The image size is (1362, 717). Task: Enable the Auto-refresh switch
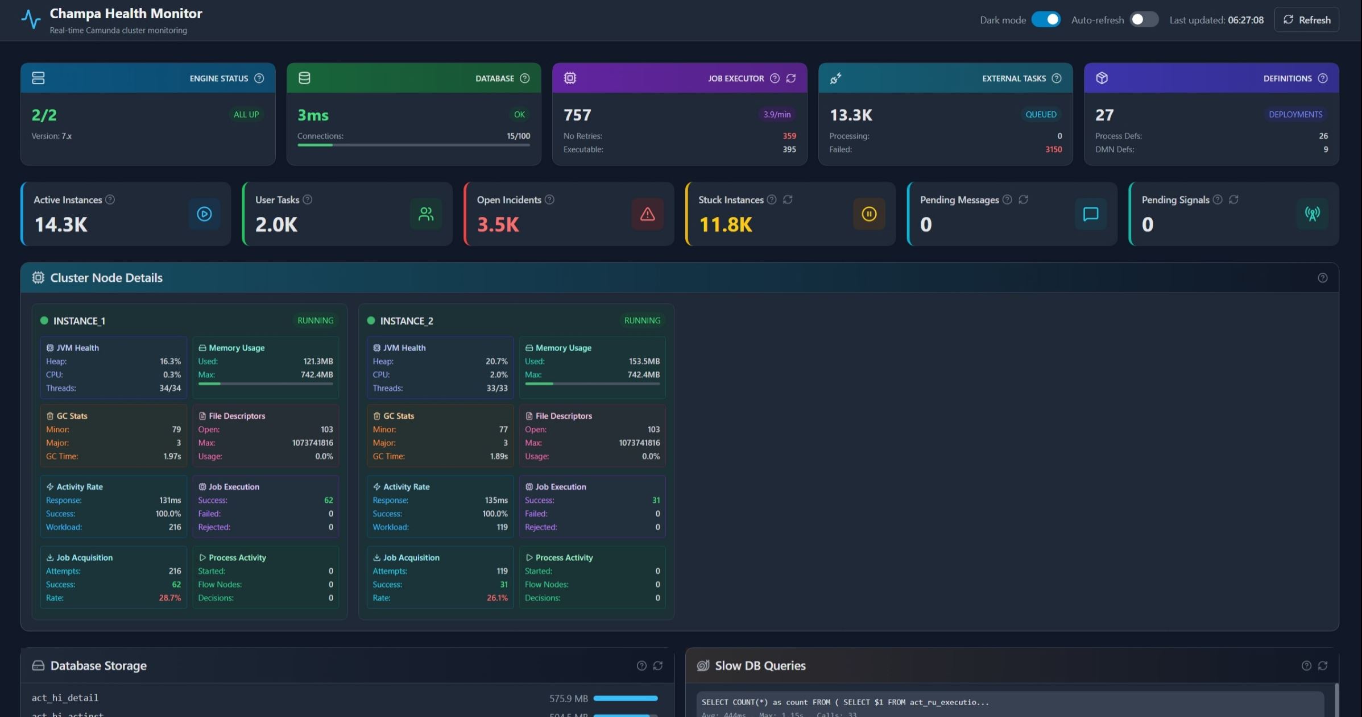(x=1143, y=20)
